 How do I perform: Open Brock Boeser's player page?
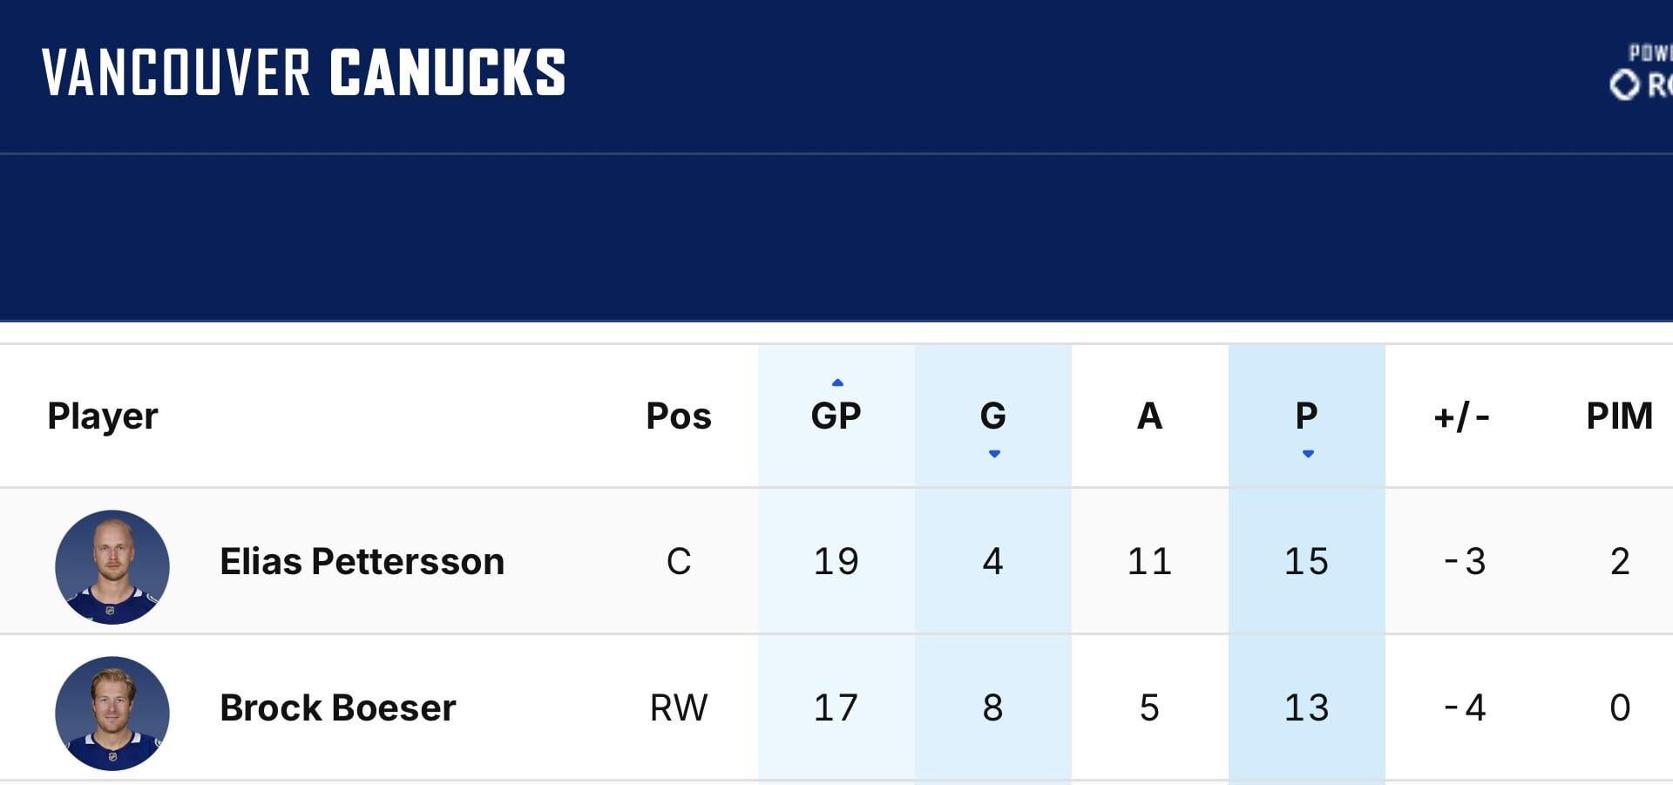(x=337, y=708)
